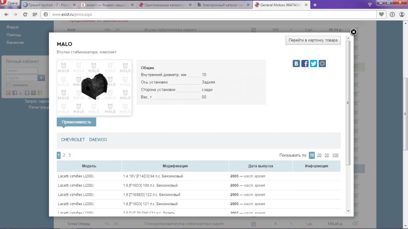Close the 'Гремит пустой' tab
Image resolution: width=408 pixels, height=229 pixels.
(74, 5)
